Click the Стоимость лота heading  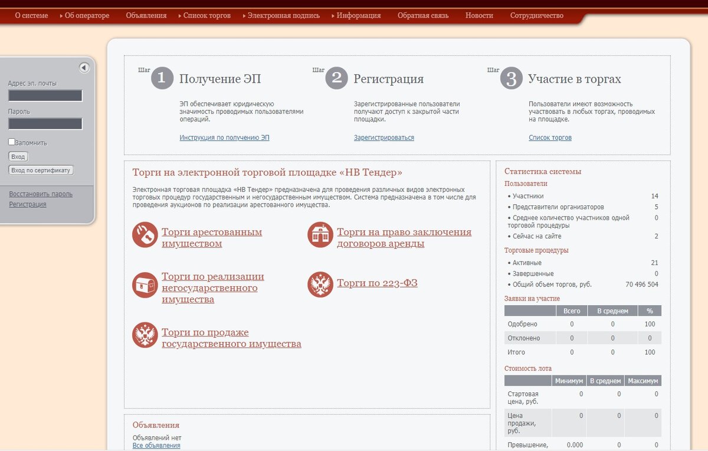pos(528,369)
